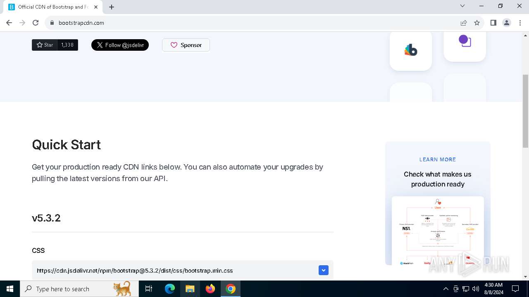Open the notification center icon
Viewport: 529px width, 297px height.
[515, 289]
